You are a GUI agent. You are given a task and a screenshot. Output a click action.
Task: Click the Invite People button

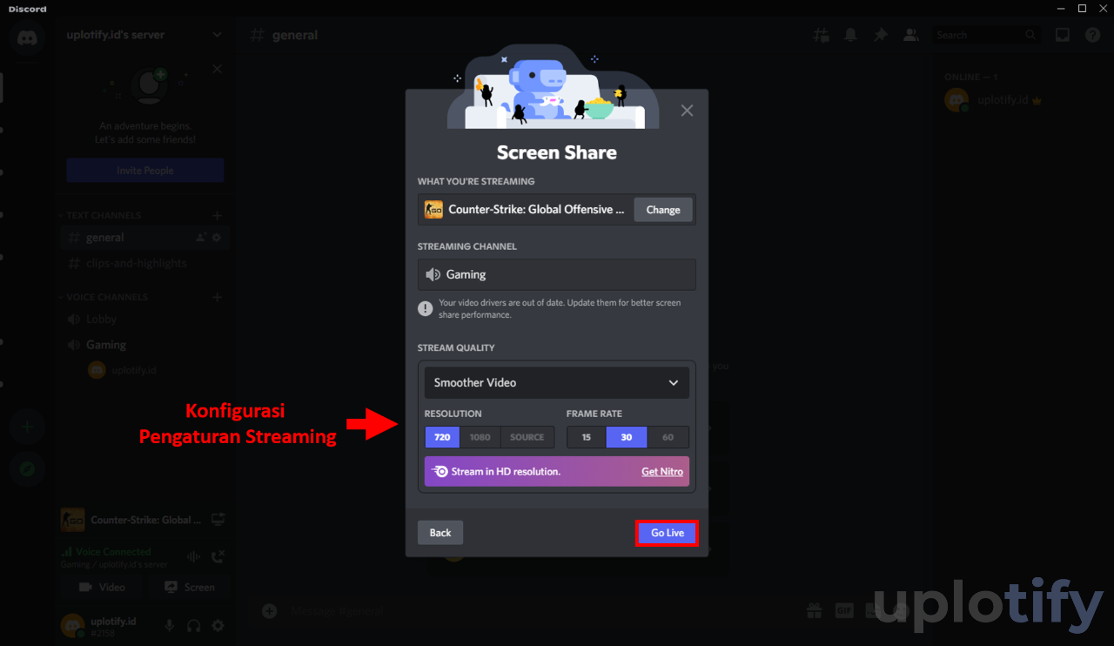(x=145, y=171)
